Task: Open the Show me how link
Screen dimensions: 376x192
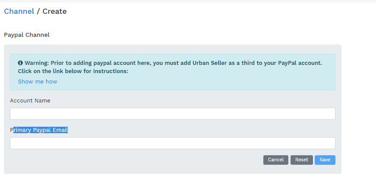Action: click(38, 81)
